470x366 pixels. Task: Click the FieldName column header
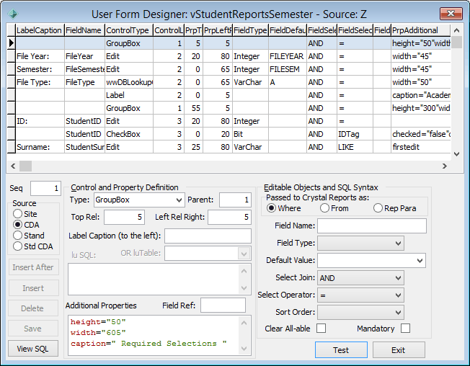tap(84, 30)
